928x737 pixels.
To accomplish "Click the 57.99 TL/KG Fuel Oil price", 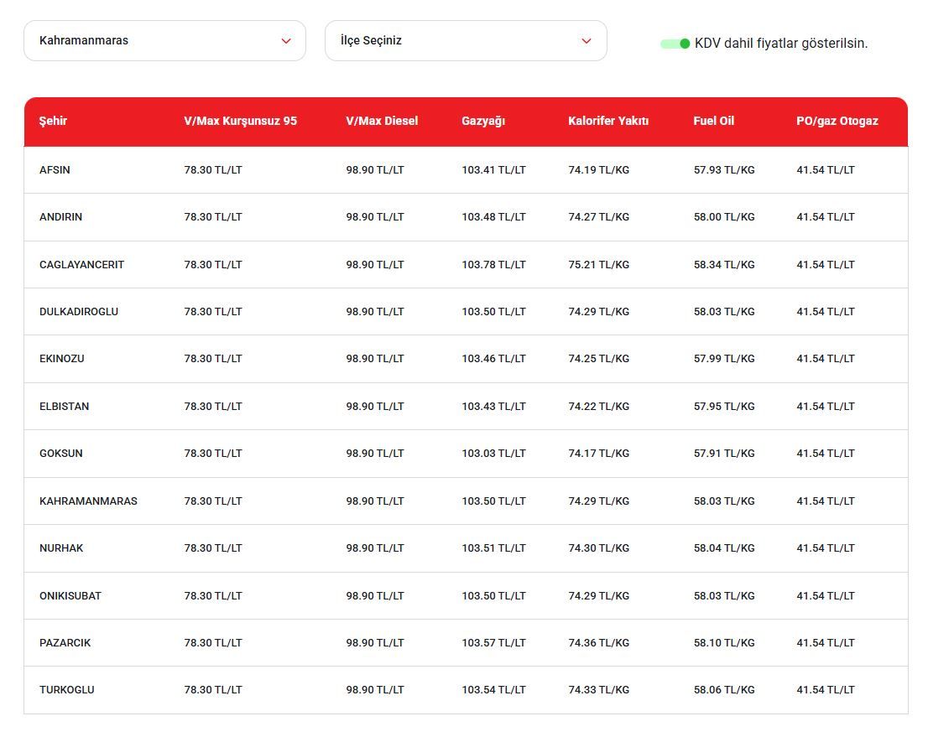I will (x=724, y=359).
